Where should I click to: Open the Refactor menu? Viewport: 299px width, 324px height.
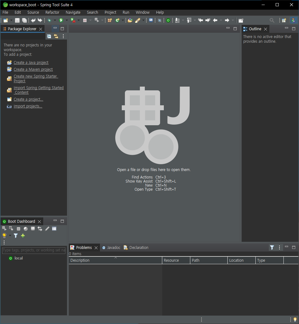[x=52, y=12]
